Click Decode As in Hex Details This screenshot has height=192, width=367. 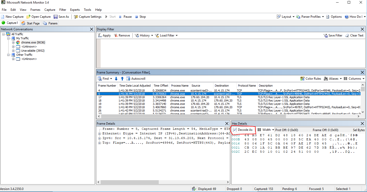tap(243, 130)
